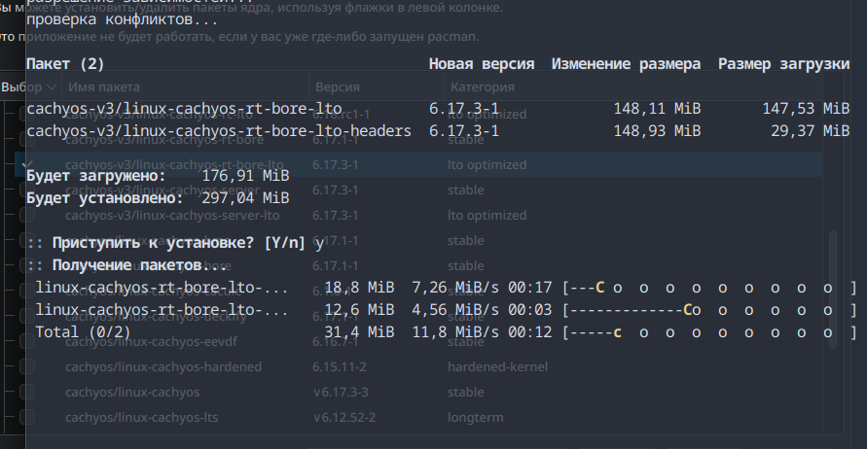Enable the checkbox beside cachyos/linux-cachyos-eevdf
Viewport: 867px width, 449px height.
click(x=27, y=342)
